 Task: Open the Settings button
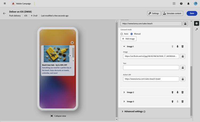pos(154,13)
